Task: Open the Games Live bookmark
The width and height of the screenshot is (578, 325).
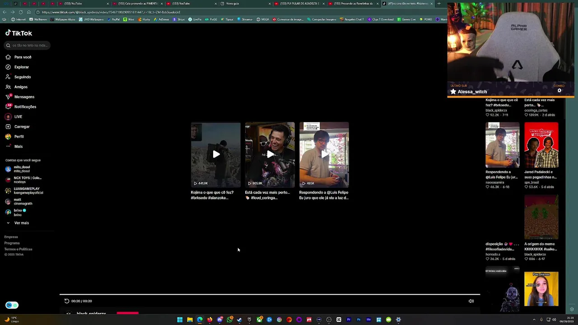Action: 406,19
